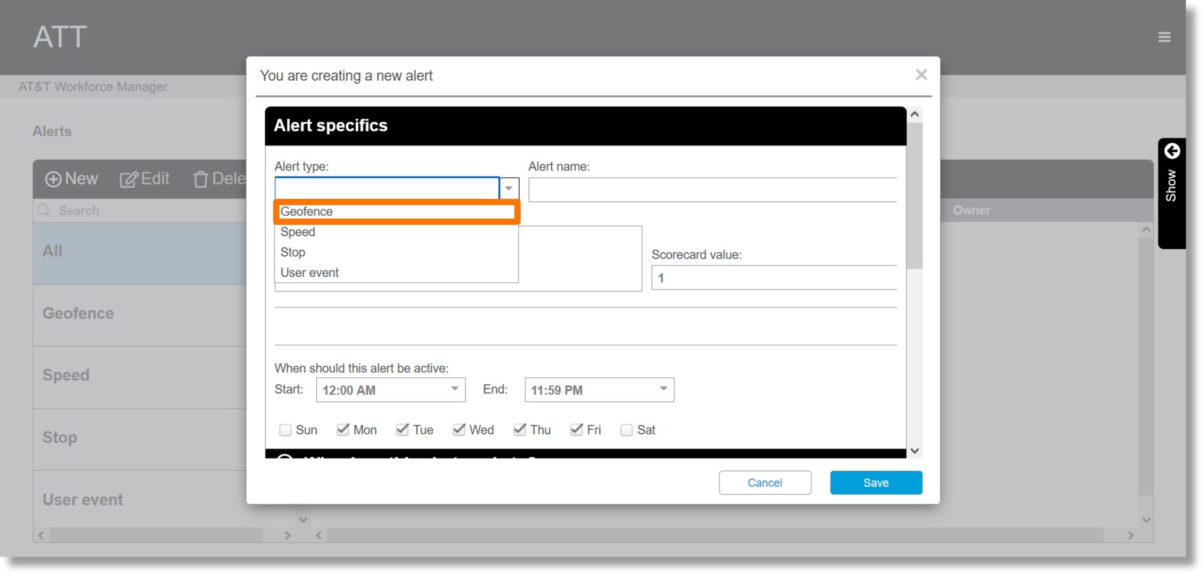Click the Cancel button
1203x574 pixels.
(x=765, y=482)
